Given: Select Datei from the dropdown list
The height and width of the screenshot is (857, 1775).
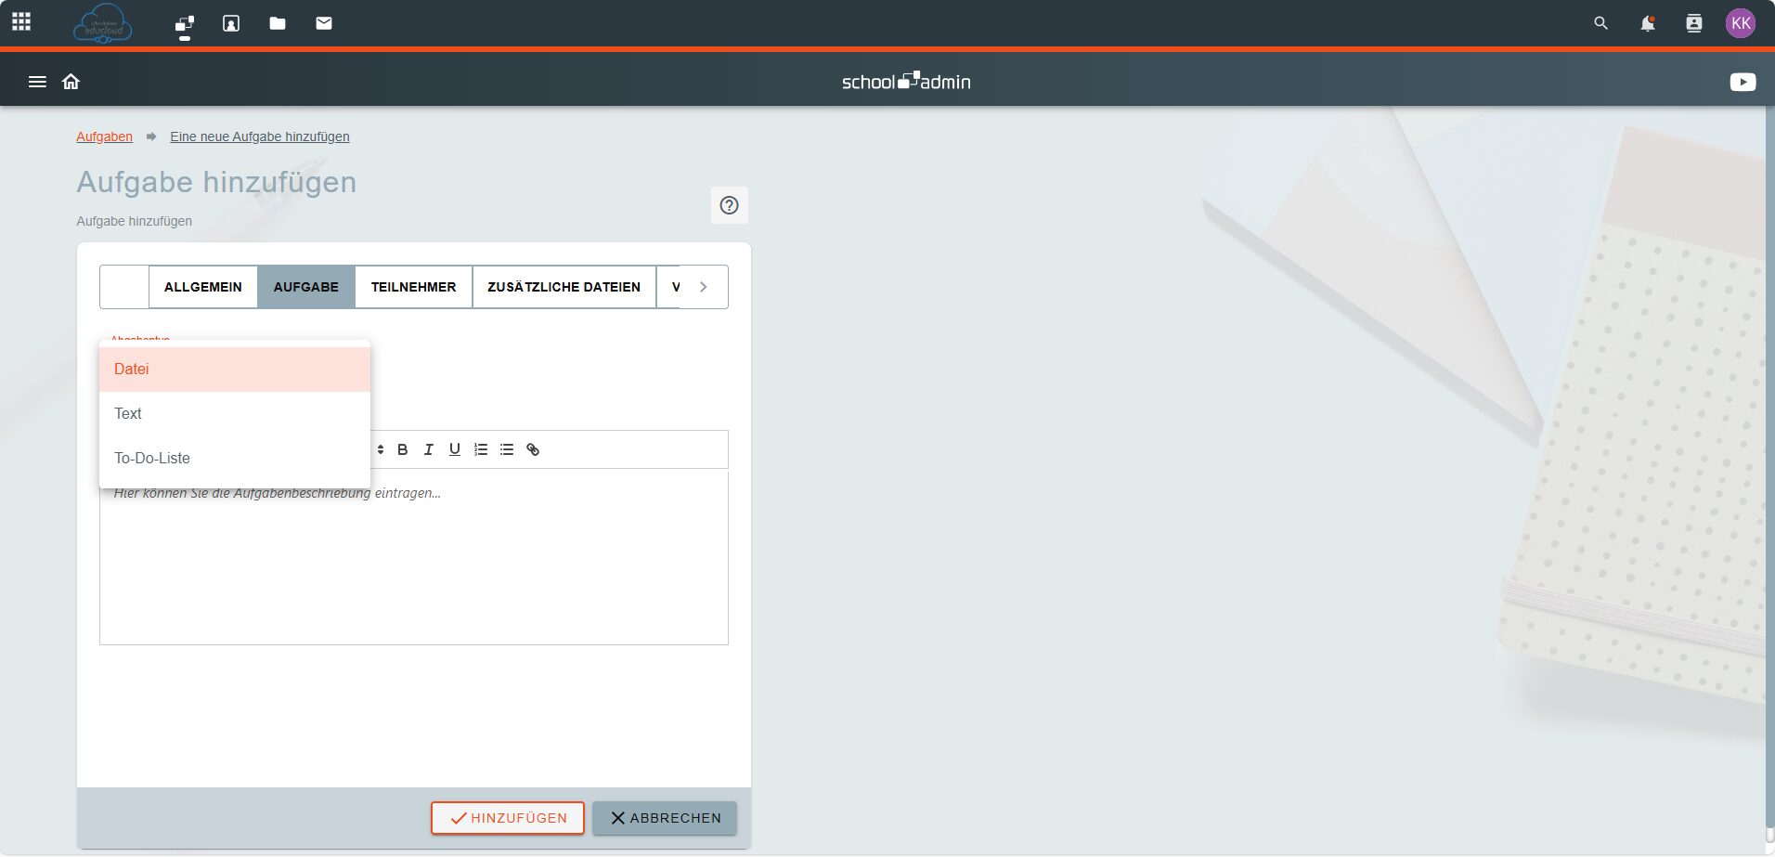Looking at the screenshot, I should 234,370.
